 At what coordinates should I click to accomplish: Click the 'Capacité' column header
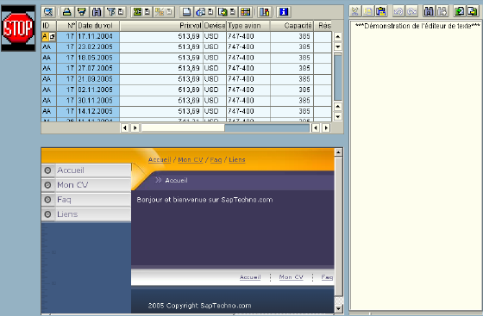(x=292, y=26)
